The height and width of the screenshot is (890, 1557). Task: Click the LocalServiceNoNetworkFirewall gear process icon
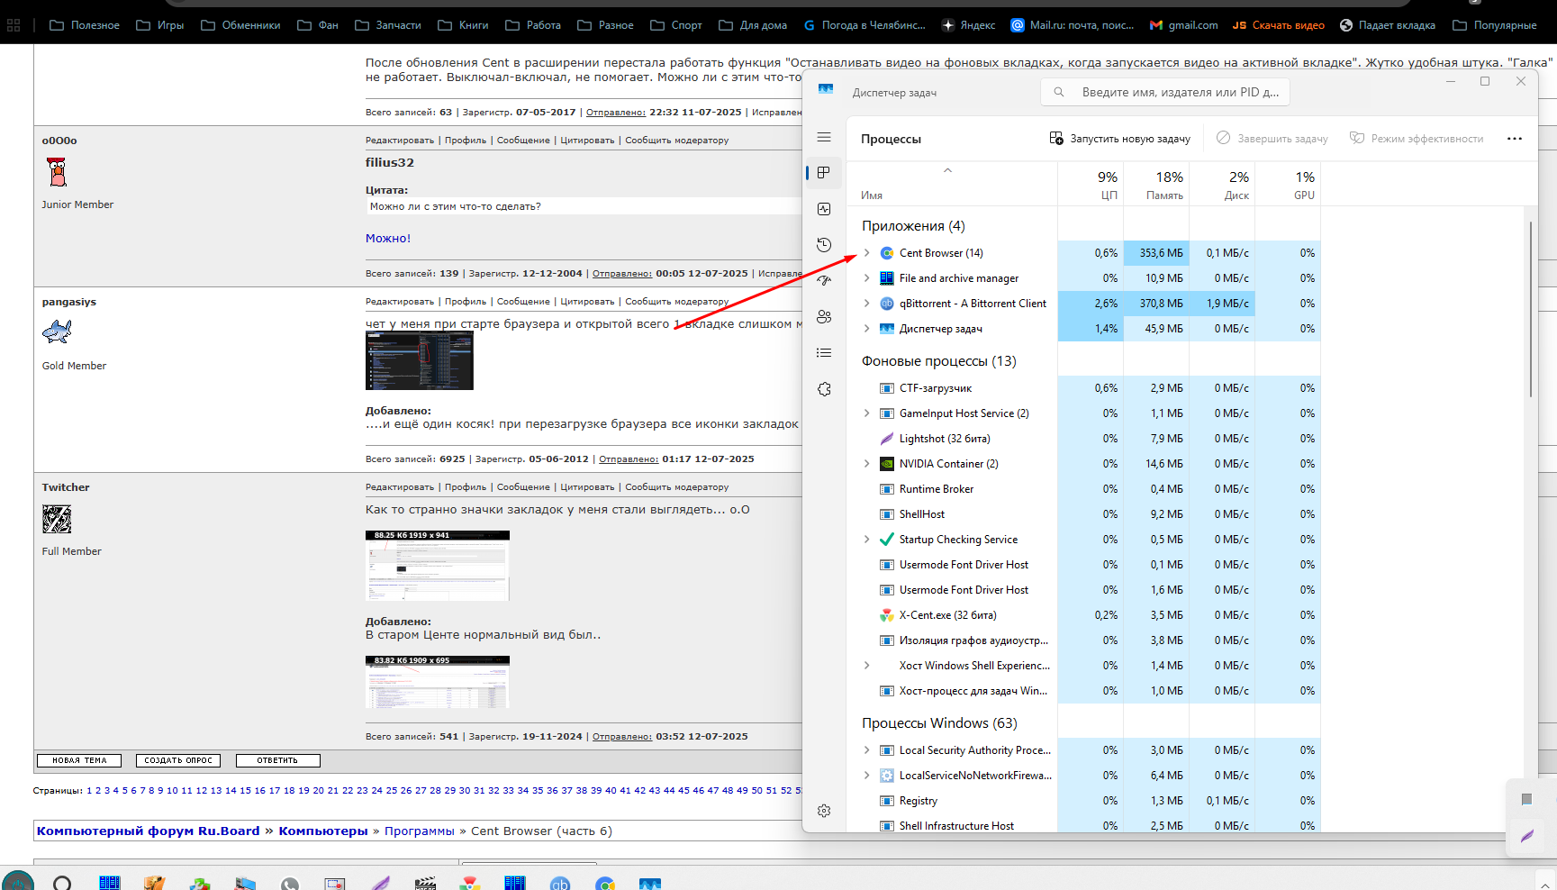[887, 776]
